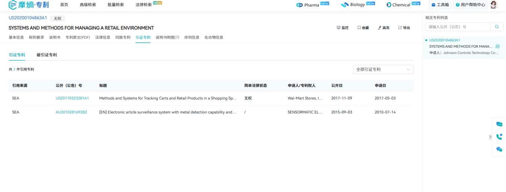
Task: Click the 公开日 column header
Action: (x=337, y=85)
